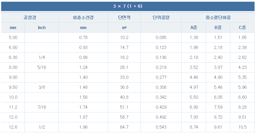This screenshot has height=134, width=256.
Task: Click the 1/2 inch cell
Action: pos(42,127)
